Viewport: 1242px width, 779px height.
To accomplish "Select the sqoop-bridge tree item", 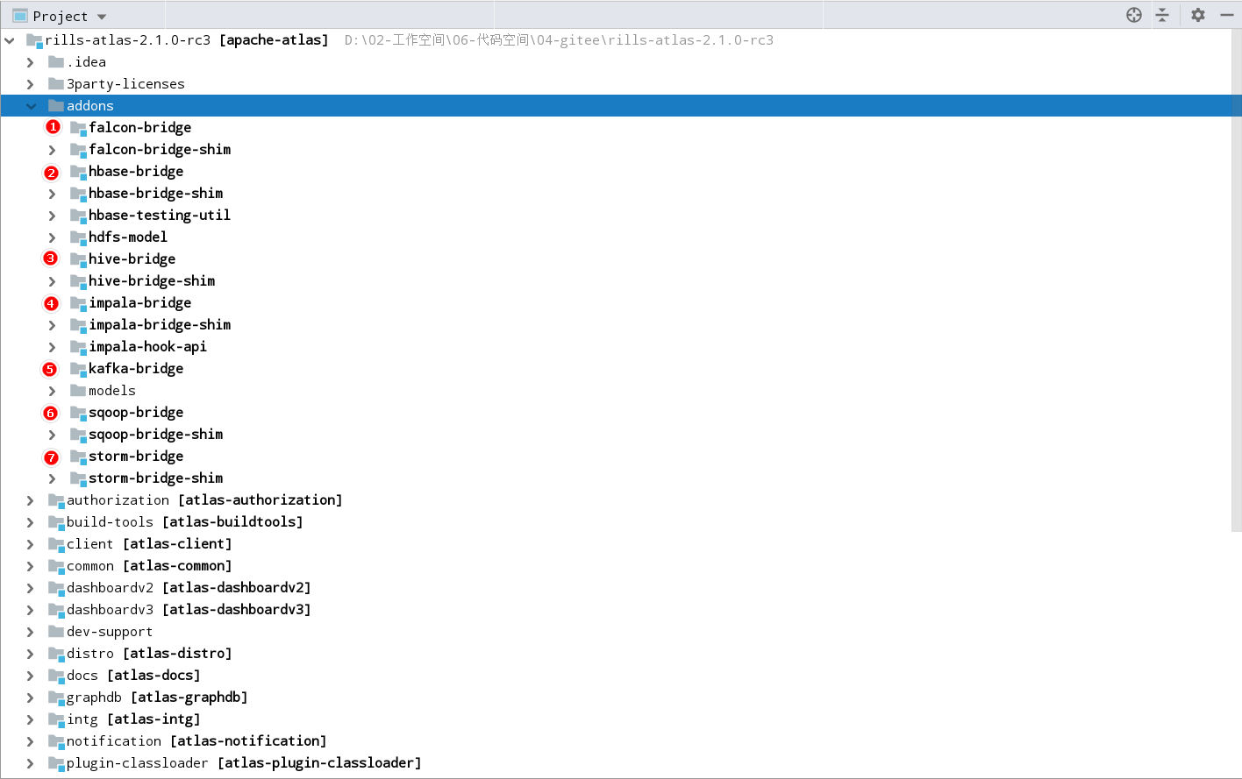I will pos(136,413).
